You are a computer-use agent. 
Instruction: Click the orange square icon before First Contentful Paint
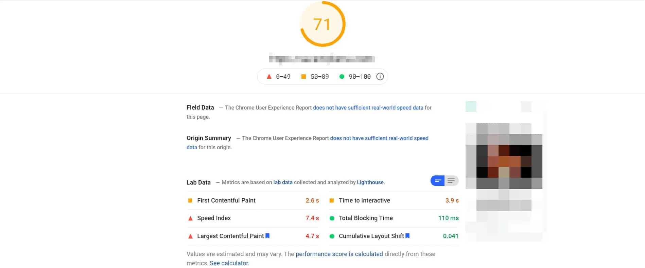tap(190, 200)
